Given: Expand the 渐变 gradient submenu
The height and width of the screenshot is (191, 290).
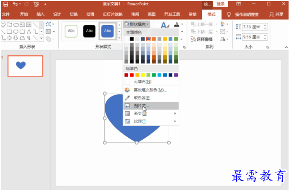Looking at the screenshot, I should (151, 113).
